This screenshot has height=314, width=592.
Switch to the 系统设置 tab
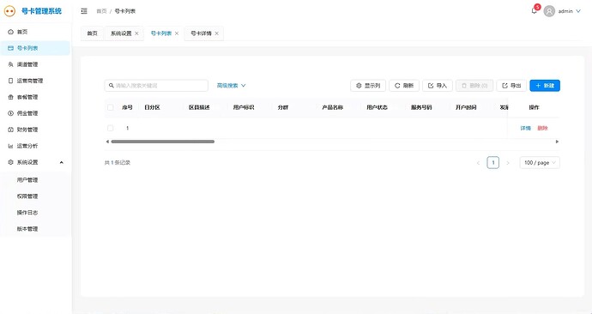(121, 33)
